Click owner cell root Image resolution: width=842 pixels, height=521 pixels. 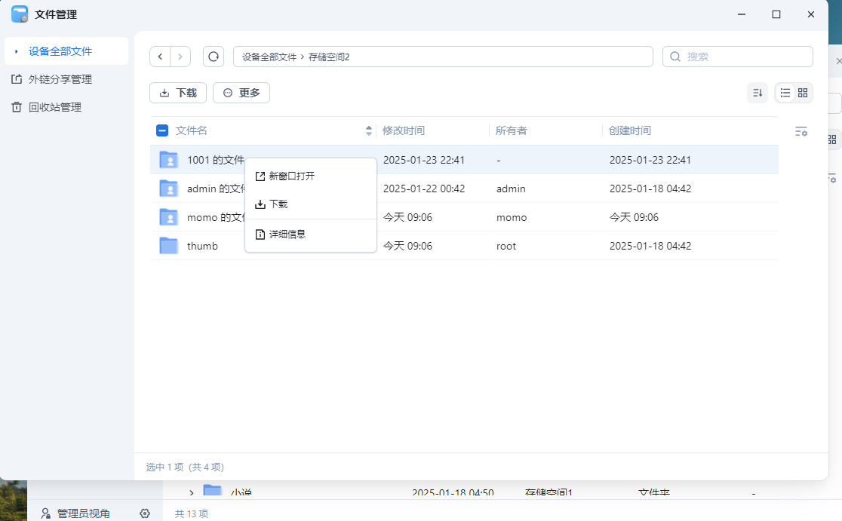pyautogui.click(x=506, y=246)
